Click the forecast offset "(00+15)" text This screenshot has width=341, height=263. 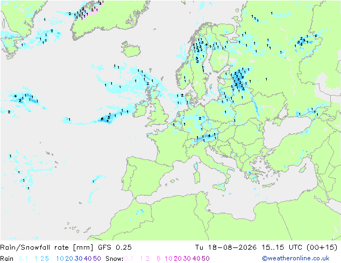click(x=322, y=247)
